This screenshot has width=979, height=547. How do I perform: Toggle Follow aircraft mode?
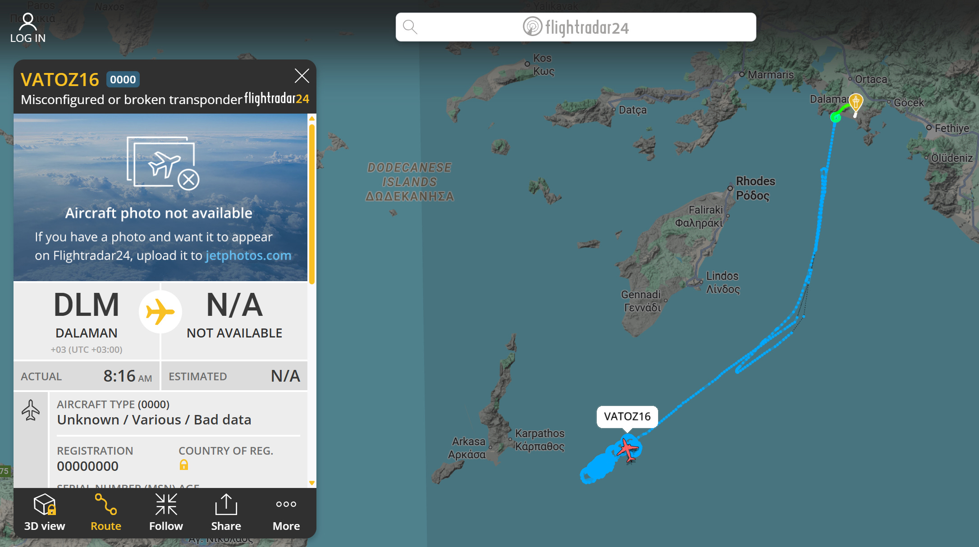pos(166,512)
